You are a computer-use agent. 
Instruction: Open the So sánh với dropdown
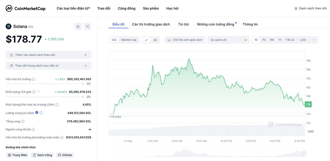tap(228, 40)
